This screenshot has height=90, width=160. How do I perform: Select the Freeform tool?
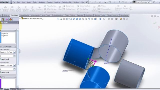(x=39, y=8)
